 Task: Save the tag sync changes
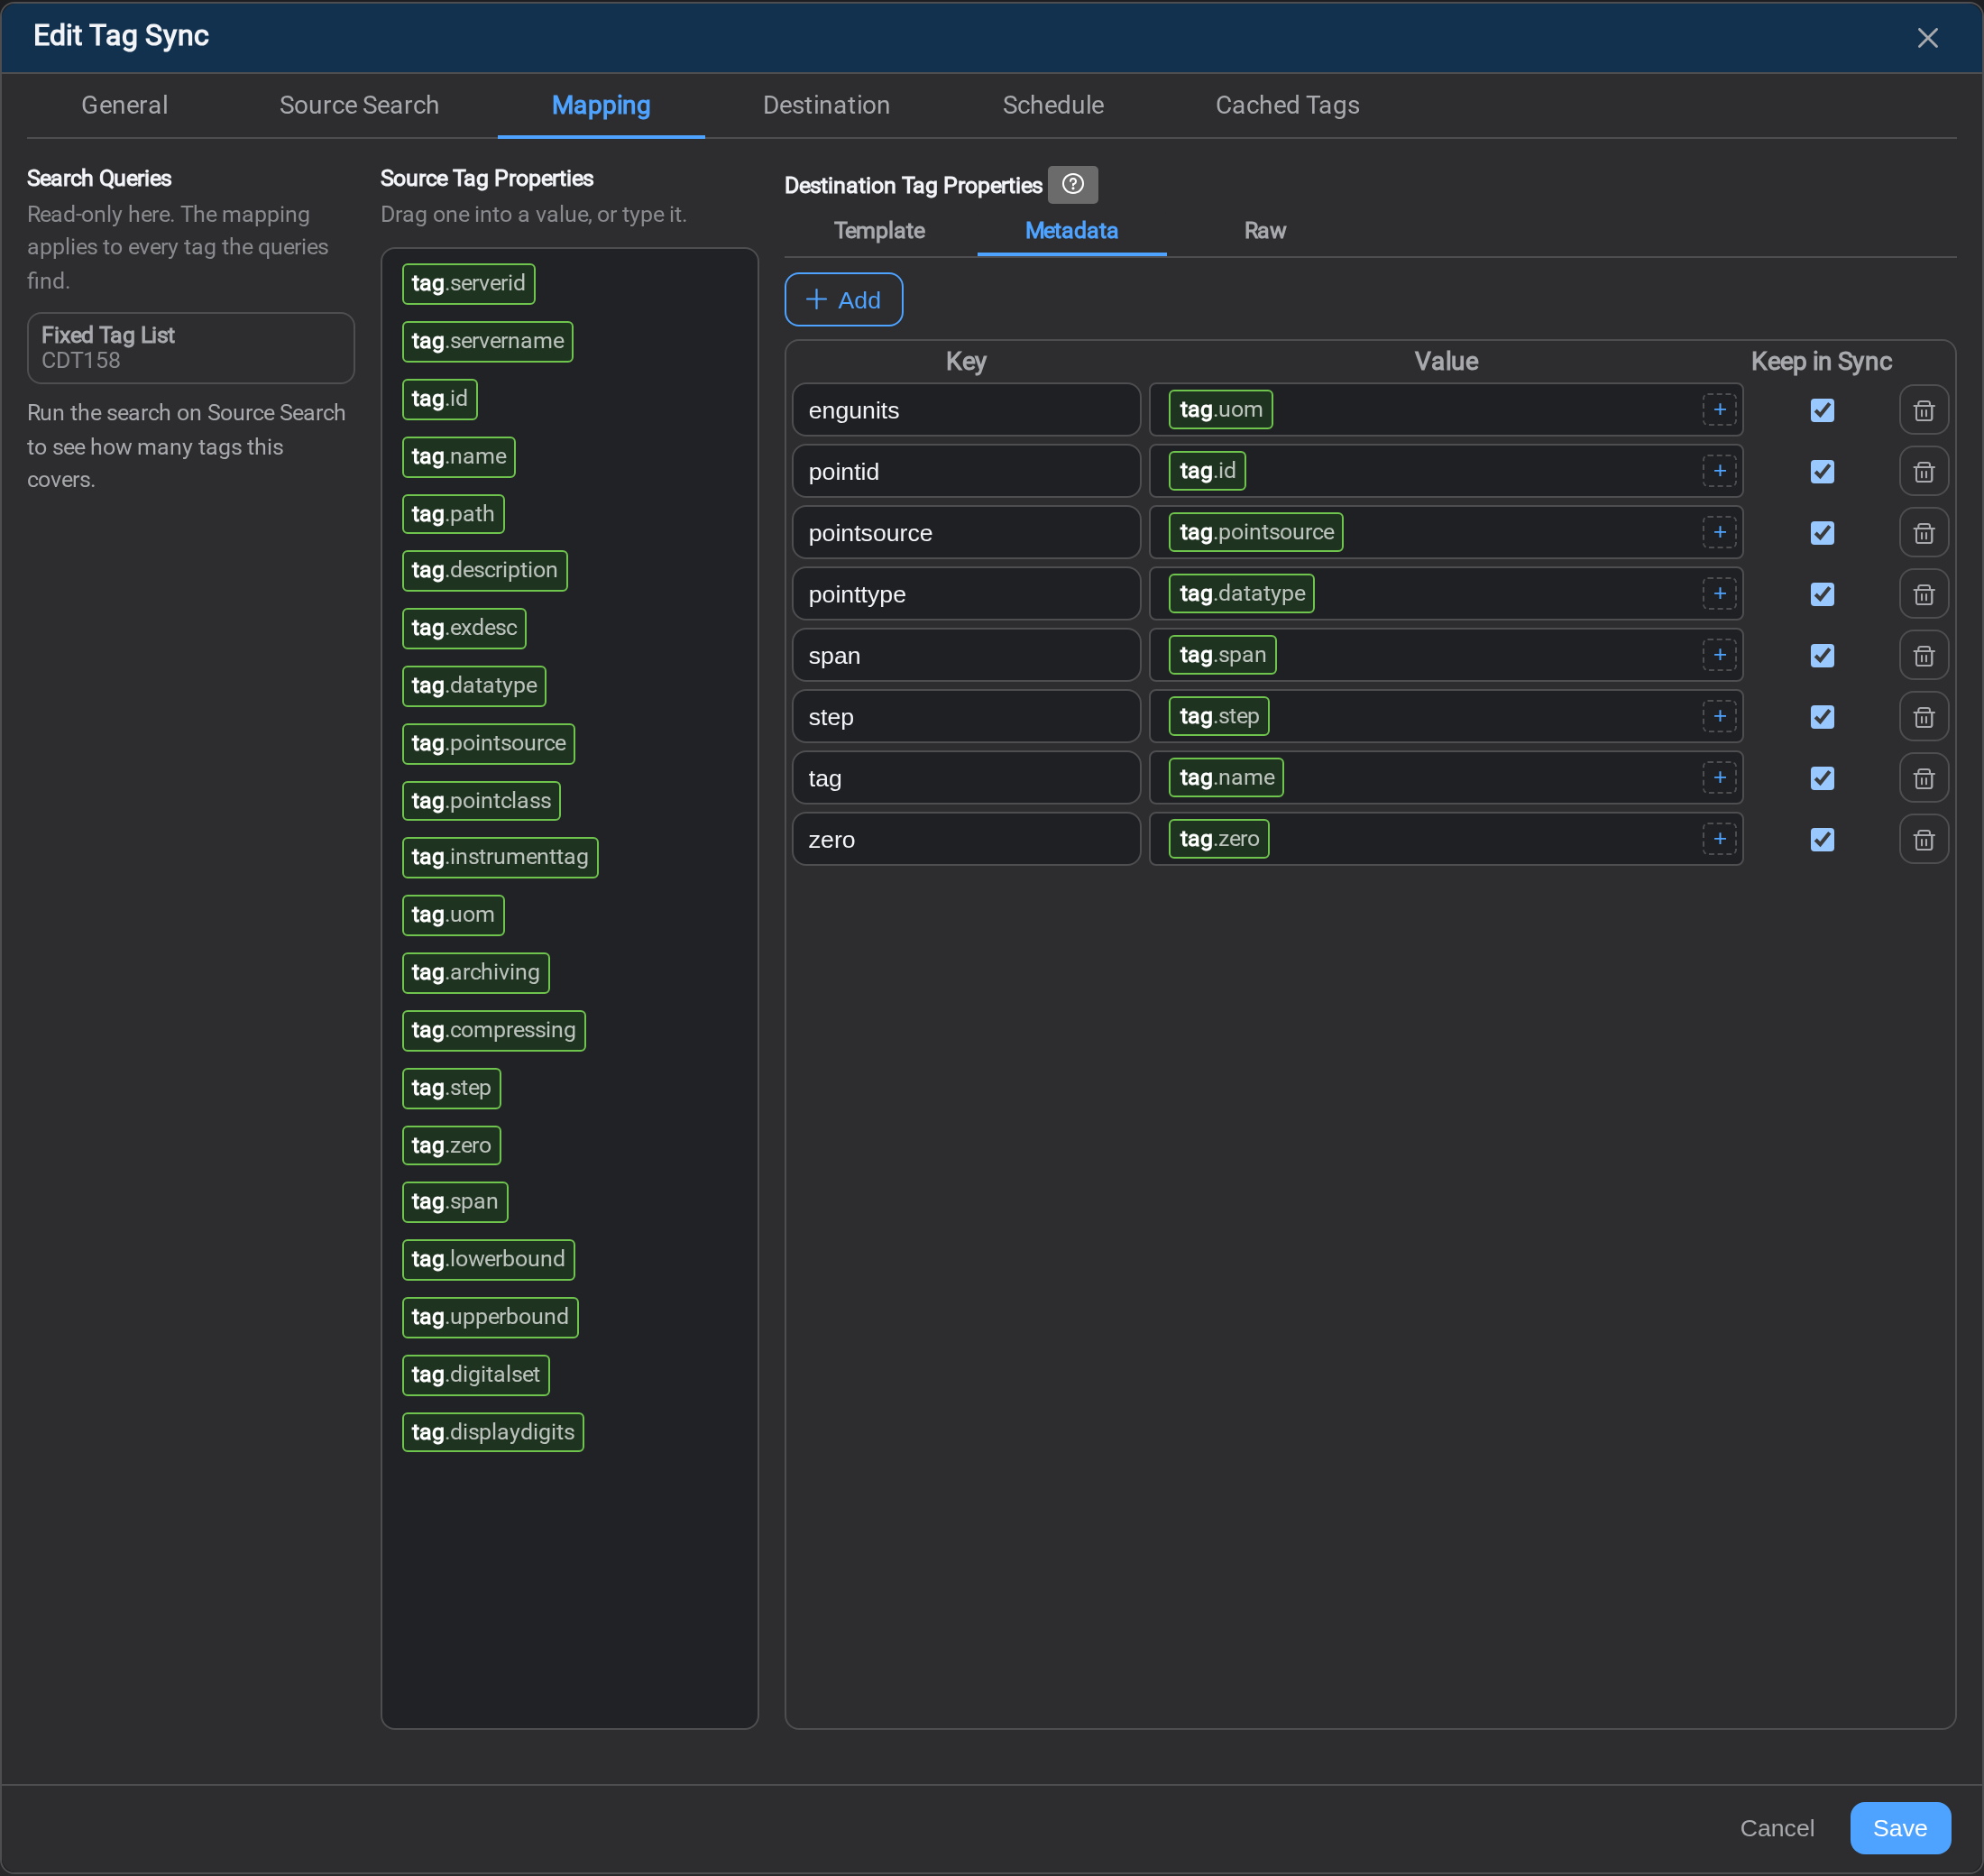pyautogui.click(x=1899, y=1828)
